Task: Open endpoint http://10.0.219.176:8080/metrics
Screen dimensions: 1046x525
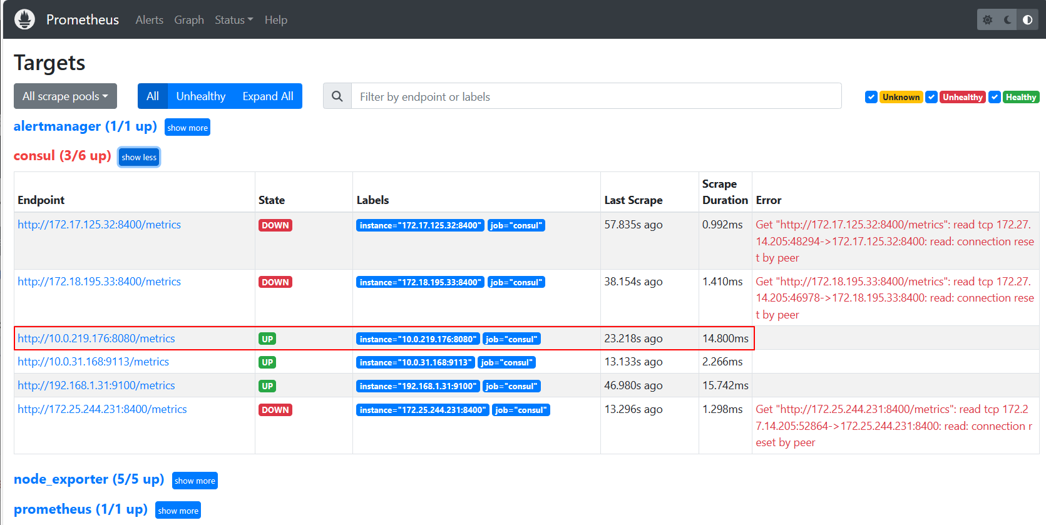Action: (x=96, y=339)
